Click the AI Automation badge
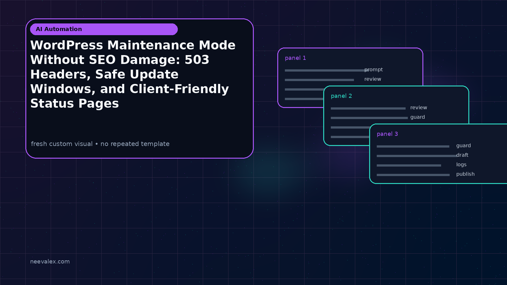 point(104,29)
